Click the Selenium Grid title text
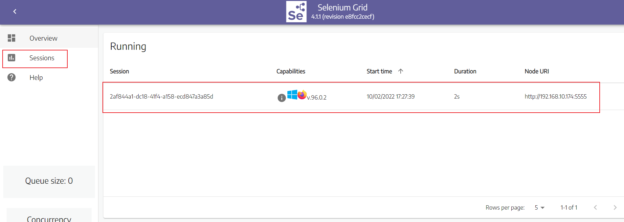The image size is (624, 222). click(x=343, y=8)
